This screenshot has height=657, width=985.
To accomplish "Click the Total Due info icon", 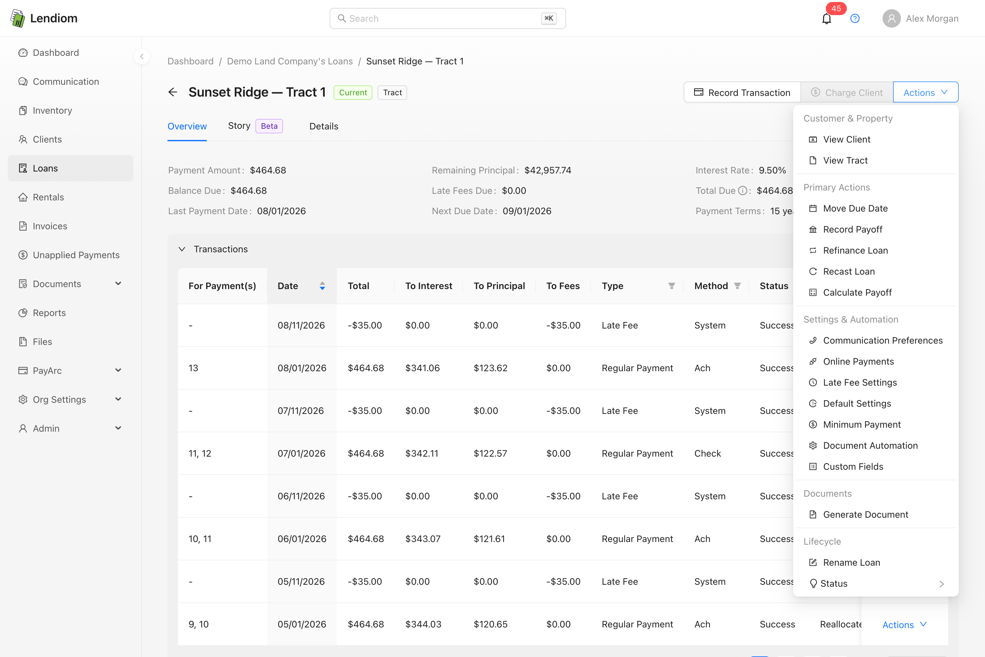I will click(x=742, y=191).
